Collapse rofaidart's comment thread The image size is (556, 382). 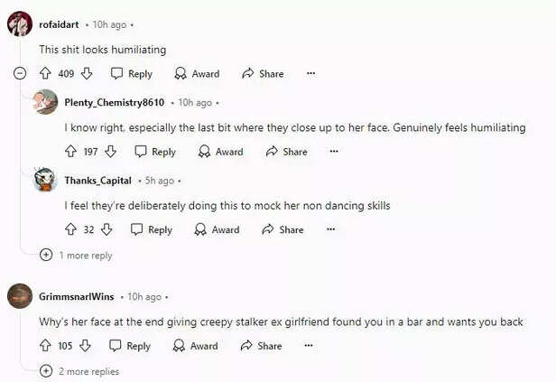tap(20, 73)
